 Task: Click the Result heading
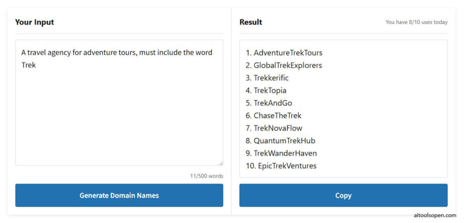coord(251,22)
